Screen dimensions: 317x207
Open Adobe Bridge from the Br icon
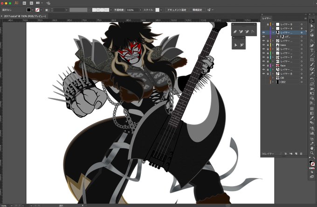[x=24, y=3]
